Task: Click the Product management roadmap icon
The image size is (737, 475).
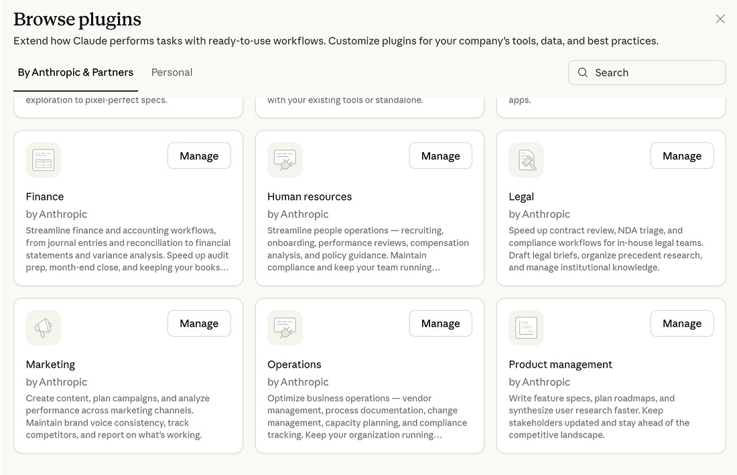Action: [x=526, y=328]
